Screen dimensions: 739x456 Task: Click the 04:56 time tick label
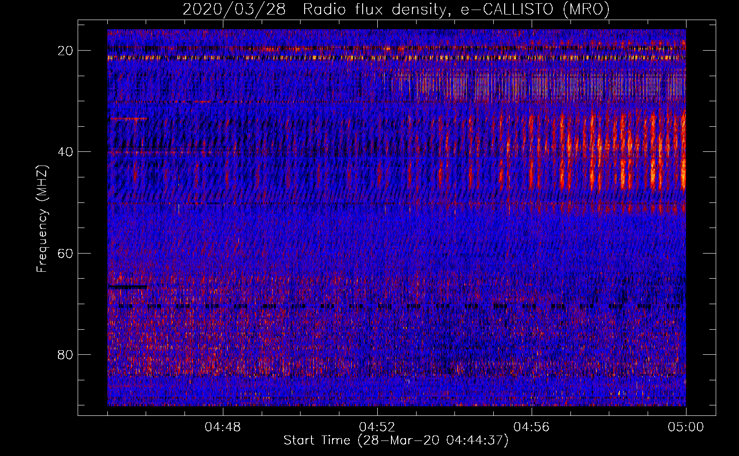click(532, 427)
